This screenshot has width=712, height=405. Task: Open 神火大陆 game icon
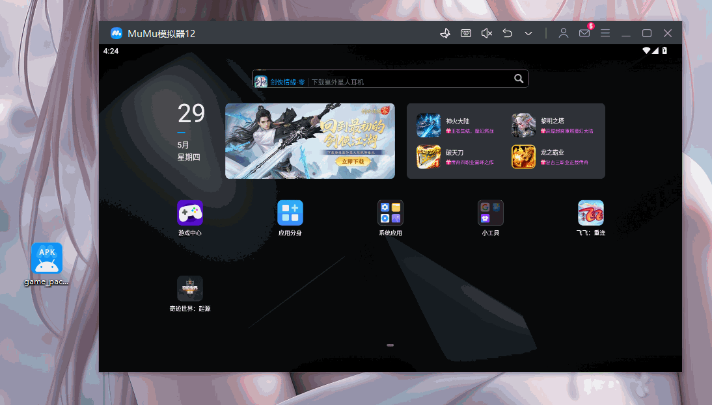429,125
